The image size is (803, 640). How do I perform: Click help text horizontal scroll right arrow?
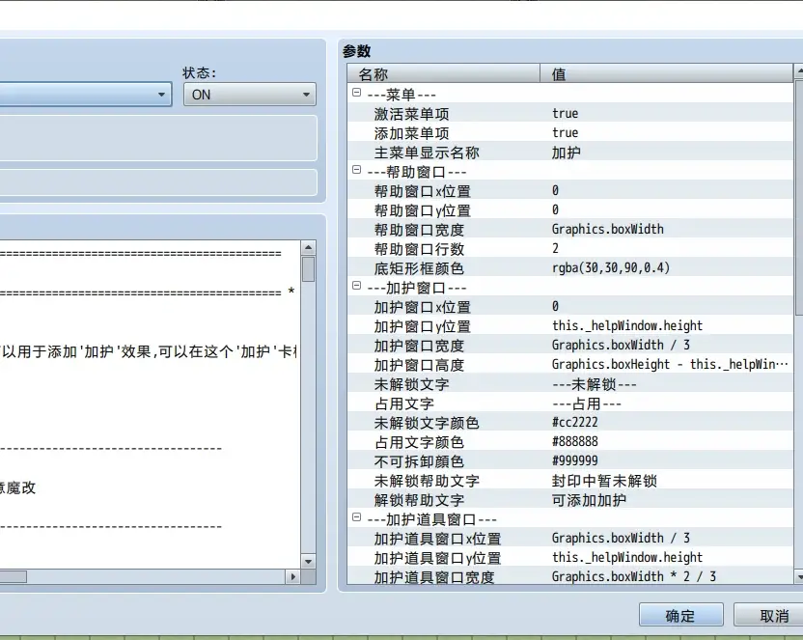point(292,576)
